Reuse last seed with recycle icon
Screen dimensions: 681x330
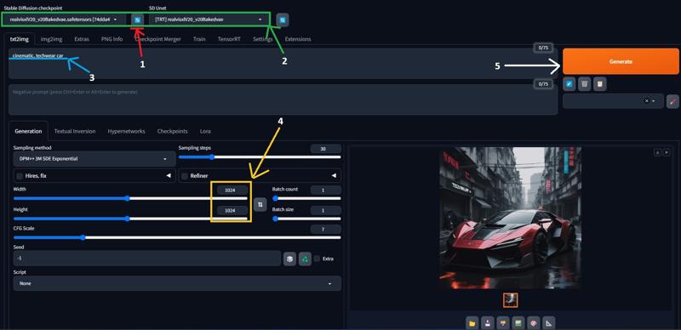click(x=305, y=259)
